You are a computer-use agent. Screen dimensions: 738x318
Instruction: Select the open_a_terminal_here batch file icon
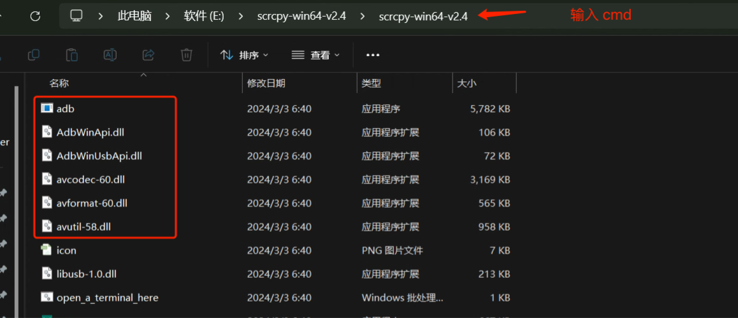[47, 297]
